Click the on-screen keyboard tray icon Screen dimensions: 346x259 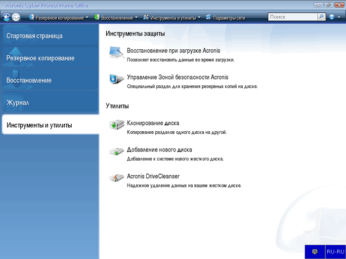315,252
